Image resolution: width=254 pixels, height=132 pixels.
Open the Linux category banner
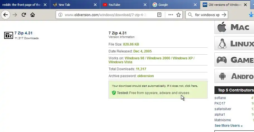coord(234,43)
